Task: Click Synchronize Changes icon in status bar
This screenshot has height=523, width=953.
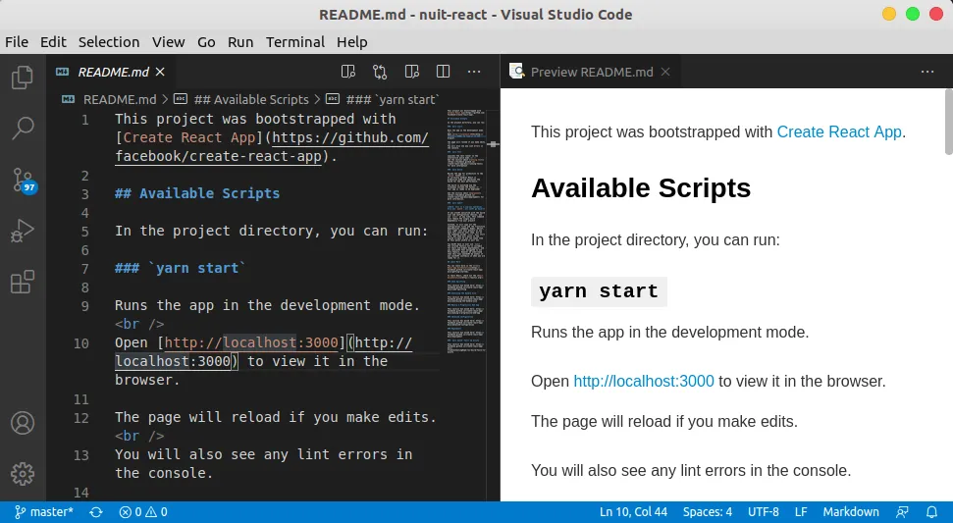Action: 96,512
